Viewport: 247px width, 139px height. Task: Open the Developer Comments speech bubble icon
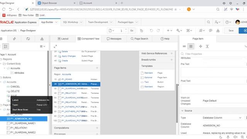click(210, 31)
